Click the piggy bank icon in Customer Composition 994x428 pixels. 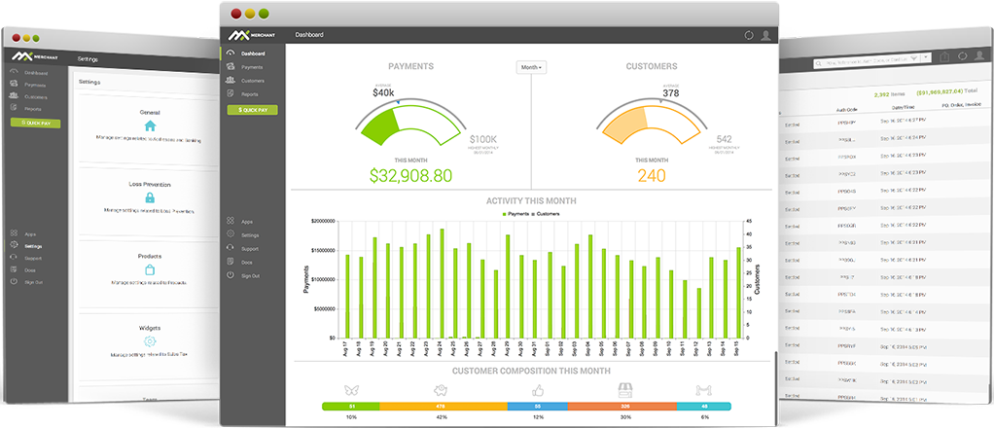coord(442,389)
